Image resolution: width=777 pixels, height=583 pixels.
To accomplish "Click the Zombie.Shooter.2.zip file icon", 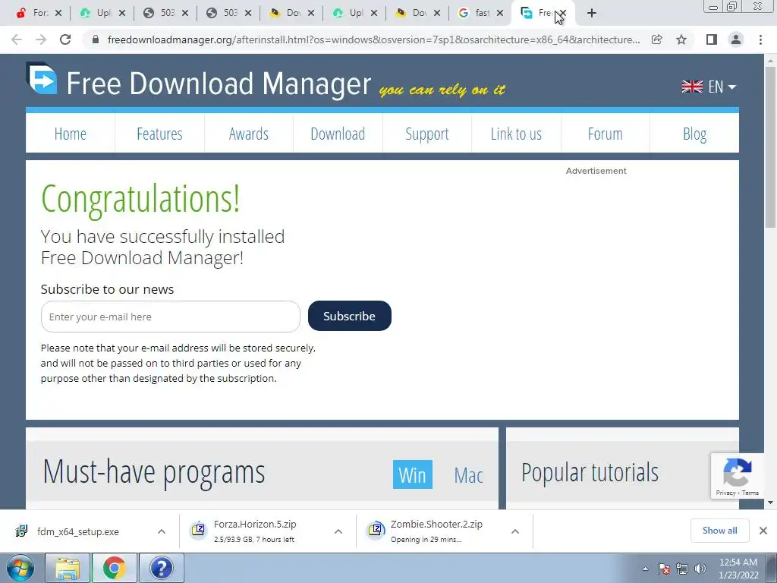I will coord(376,530).
